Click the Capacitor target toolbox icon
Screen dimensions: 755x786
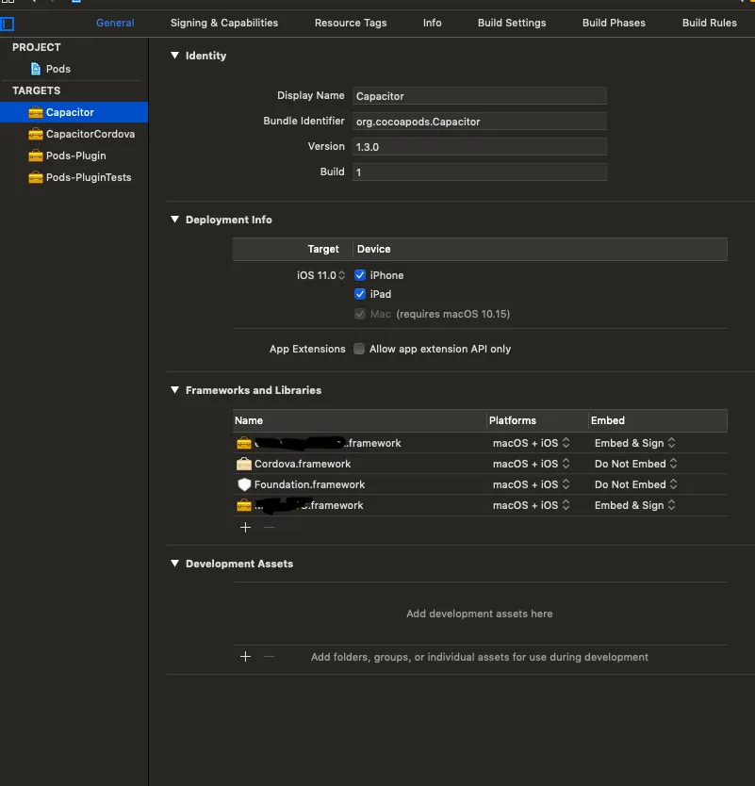click(36, 112)
